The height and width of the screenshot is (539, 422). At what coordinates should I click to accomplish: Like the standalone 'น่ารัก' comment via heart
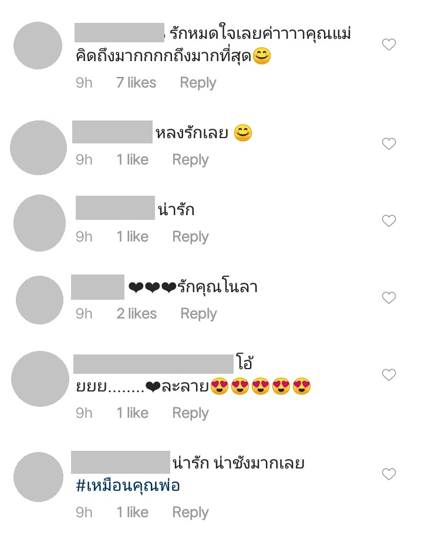tap(389, 220)
